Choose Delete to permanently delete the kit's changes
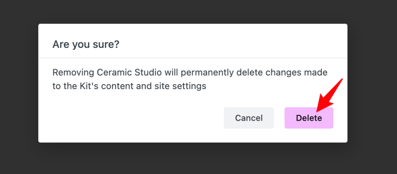Image resolution: width=397 pixels, height=174 pixels. point(309,118)
